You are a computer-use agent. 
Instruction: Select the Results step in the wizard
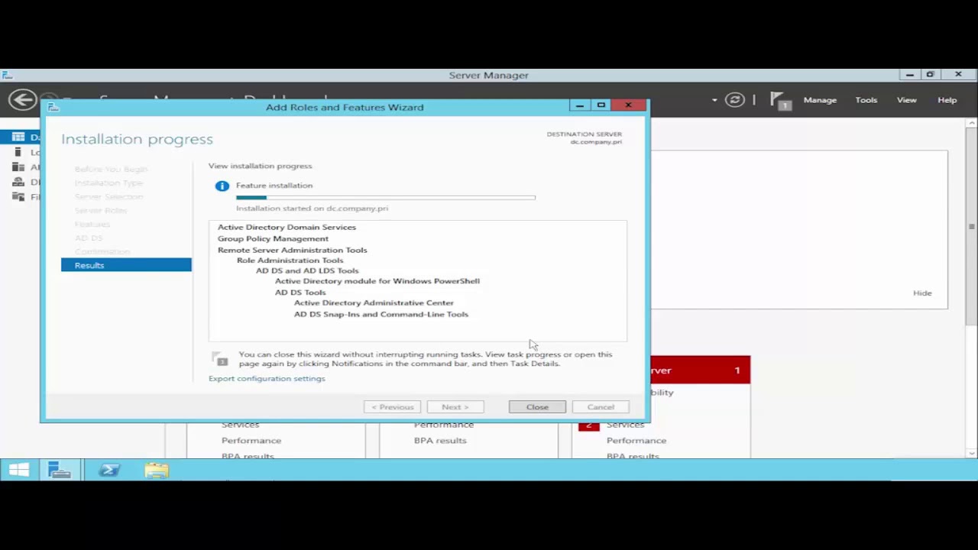[126, 265]
